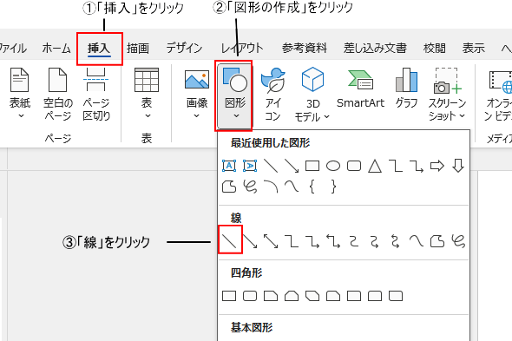512x341 pixels.
Task: Select the デザイン ribbon tab
Action: (184, 49)
